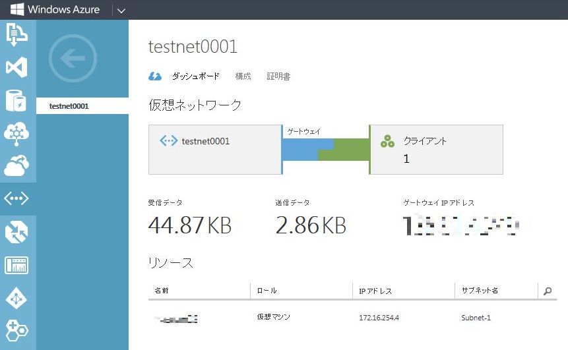Select testnet0001 in the navigation list
The image size is (568, 350).
point(82,106)
